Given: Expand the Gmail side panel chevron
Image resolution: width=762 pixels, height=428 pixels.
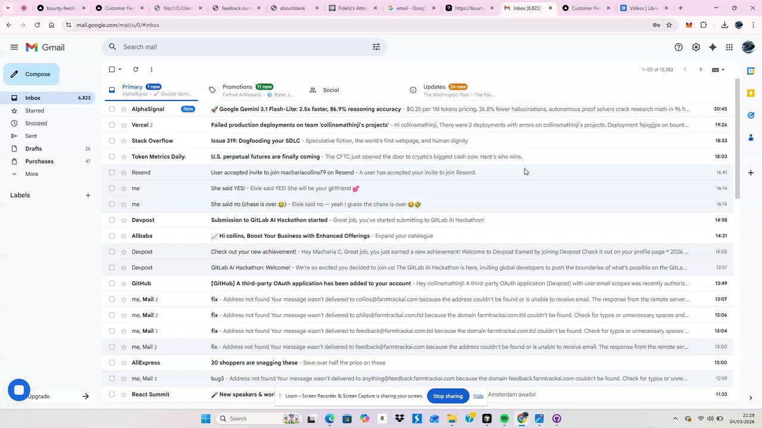Looking at the screenshot, I should click(x=751, y=398).
